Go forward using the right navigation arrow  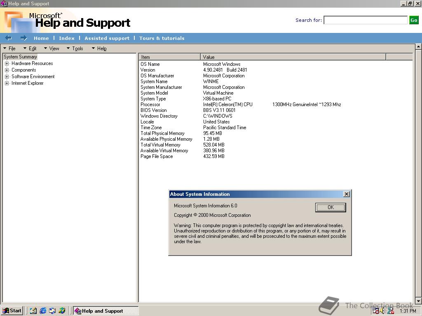tap(23, 38)
